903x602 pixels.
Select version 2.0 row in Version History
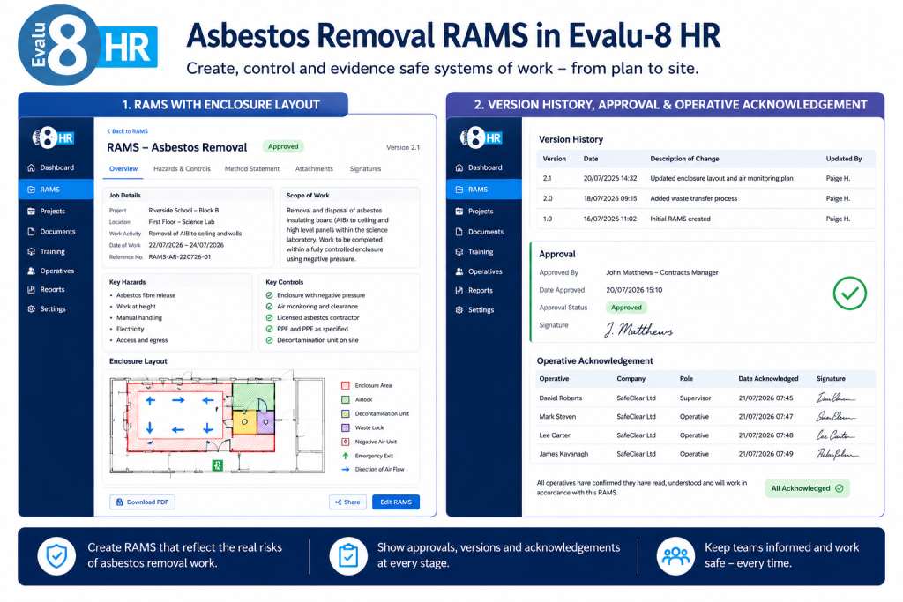[x=706, y=198]
